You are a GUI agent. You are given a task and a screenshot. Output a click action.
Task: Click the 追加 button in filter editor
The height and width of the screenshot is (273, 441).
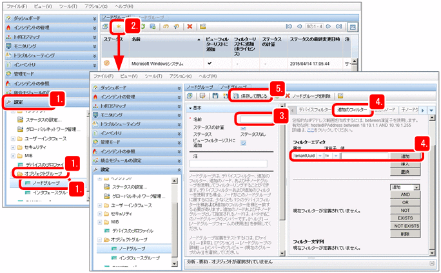point(405,156)
